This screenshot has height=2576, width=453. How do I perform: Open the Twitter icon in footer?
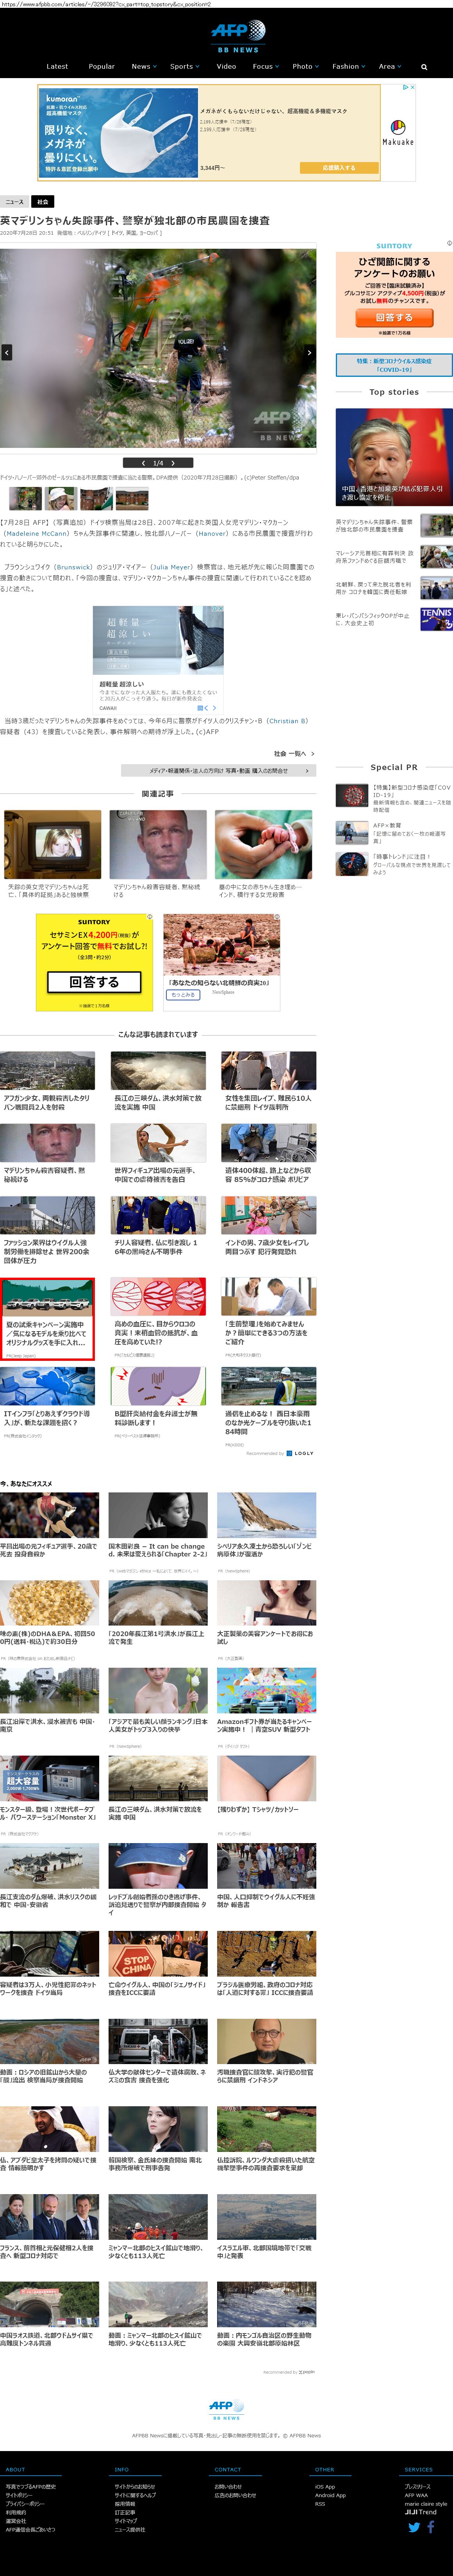coord(414,2527)
